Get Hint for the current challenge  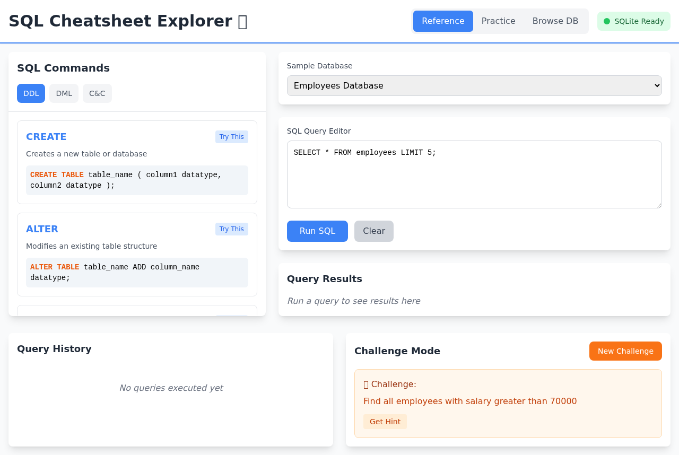click(385, 422)
